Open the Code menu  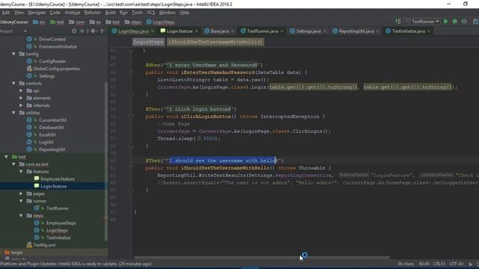click(55, 13)
